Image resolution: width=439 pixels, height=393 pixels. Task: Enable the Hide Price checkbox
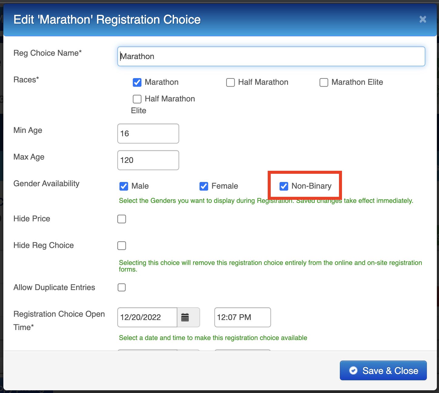(x=122, y=219)
